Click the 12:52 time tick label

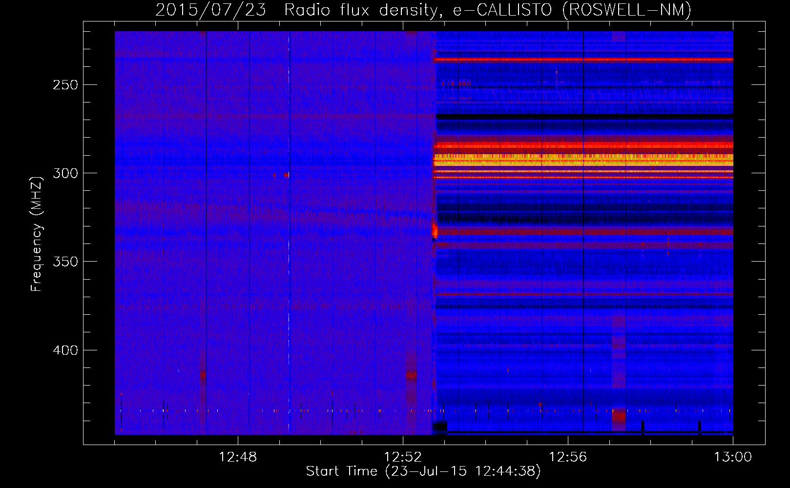(403, 457)
